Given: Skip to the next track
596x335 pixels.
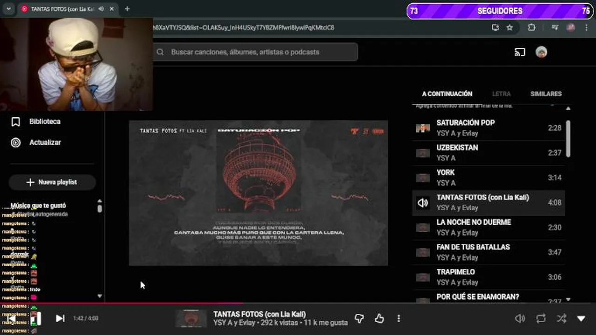Looking at the screenshot, I should point(60,318).
